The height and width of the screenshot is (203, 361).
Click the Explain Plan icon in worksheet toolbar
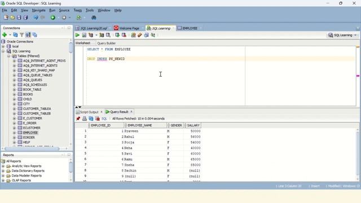91,35
